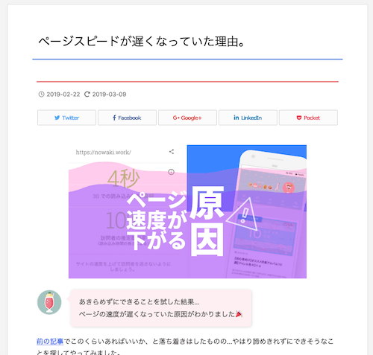Click the Twitter bird icon
This screenshot has width=373, height=355.
[57, 118]
